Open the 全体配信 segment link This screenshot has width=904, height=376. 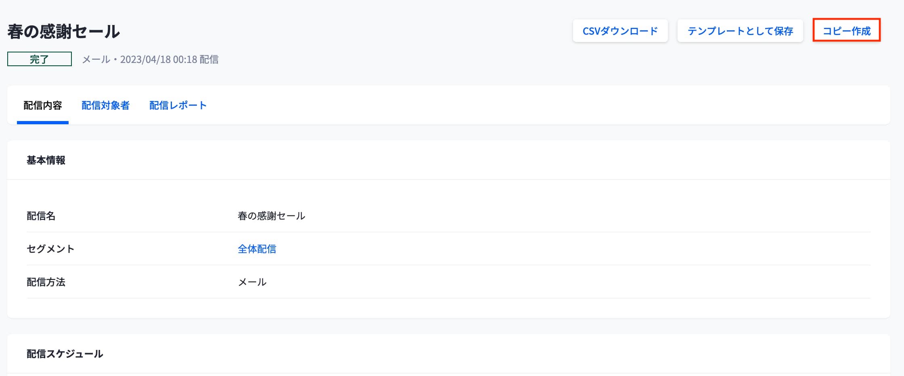257,249
